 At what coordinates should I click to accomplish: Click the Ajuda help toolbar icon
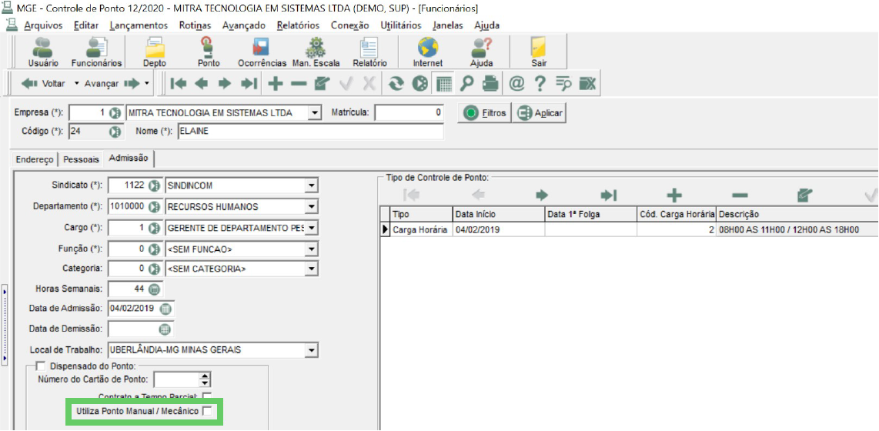click(x=482, y=52)
